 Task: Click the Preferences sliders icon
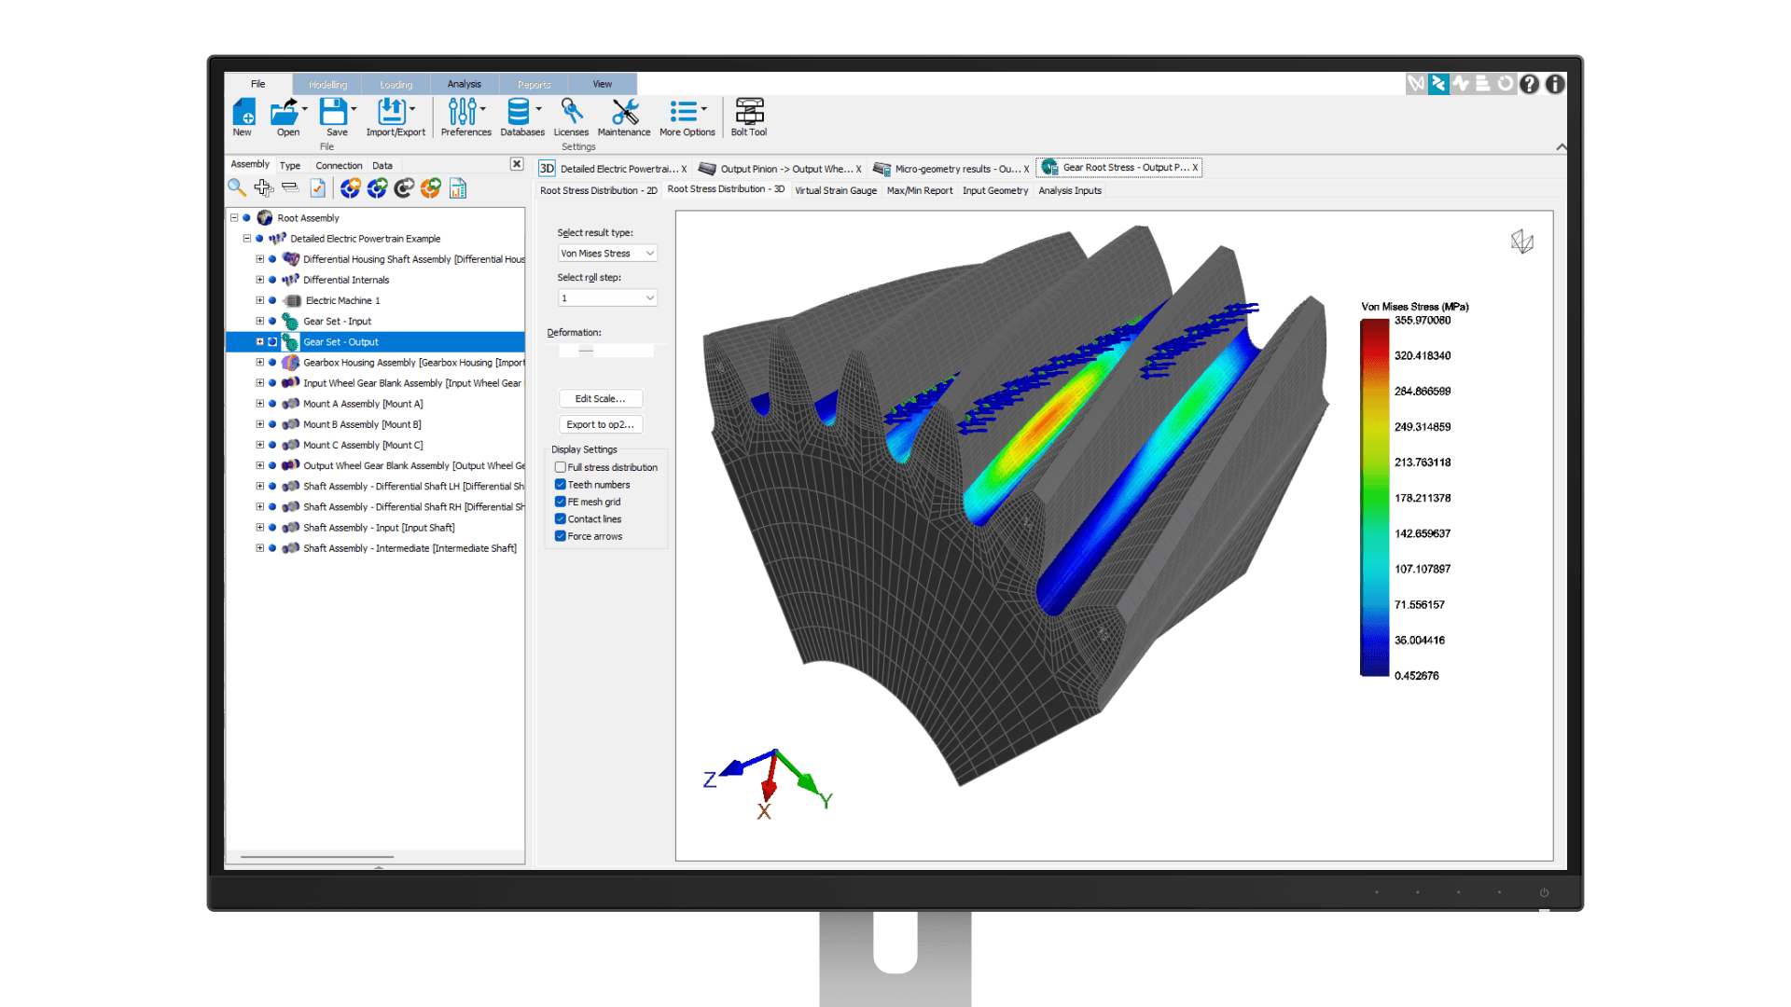point(463,112)
